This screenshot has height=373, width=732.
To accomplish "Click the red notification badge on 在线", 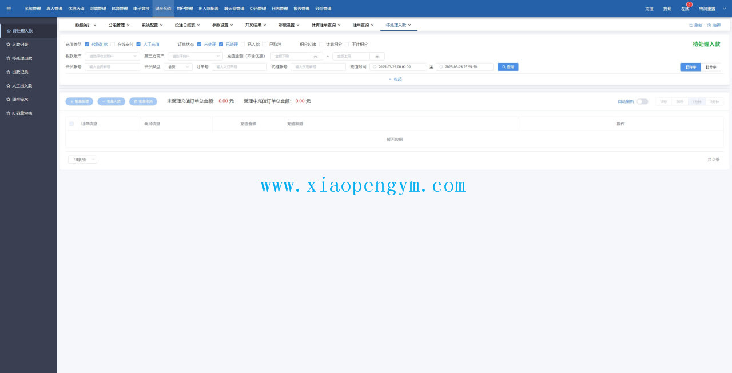I will pos(689,5).
